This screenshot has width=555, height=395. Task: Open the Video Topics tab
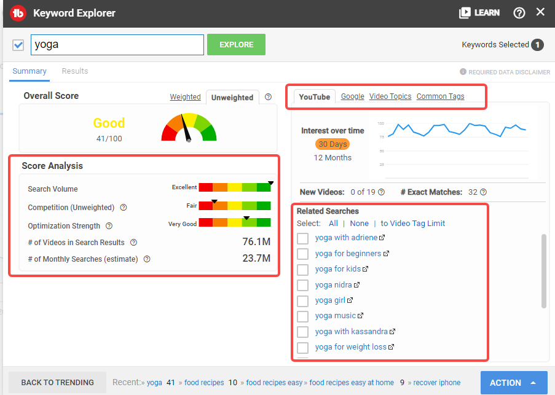pos(390,96)
